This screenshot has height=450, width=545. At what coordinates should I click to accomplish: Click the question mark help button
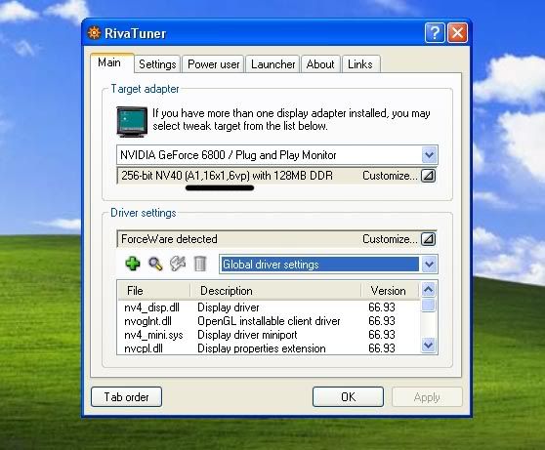coord(435,33)
